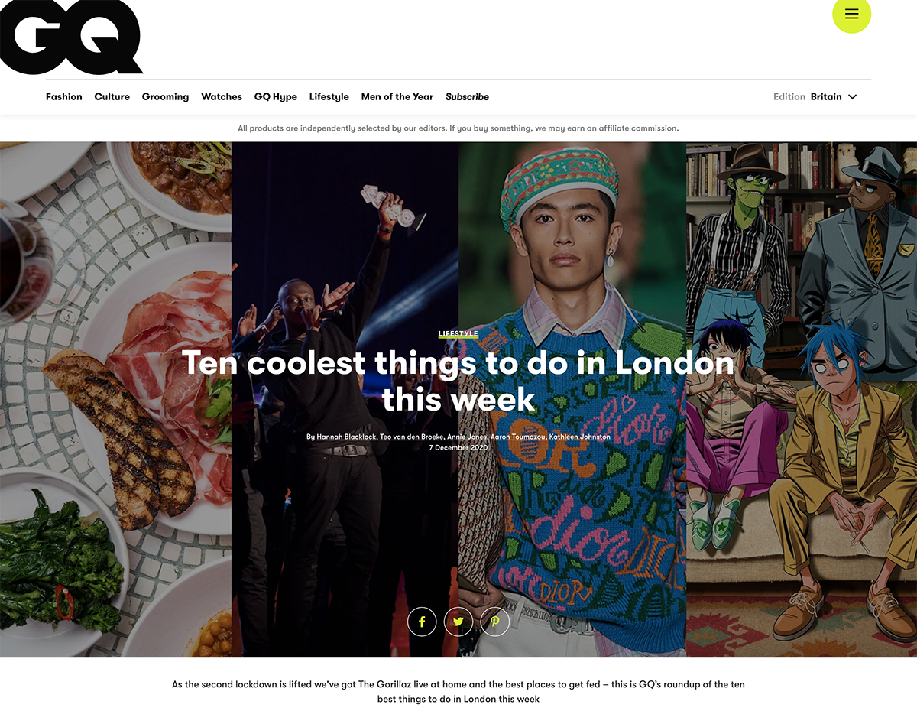This screenshot has width=917, height=724.
Task: Click the Subscribe link
Action: coord(468,97)
